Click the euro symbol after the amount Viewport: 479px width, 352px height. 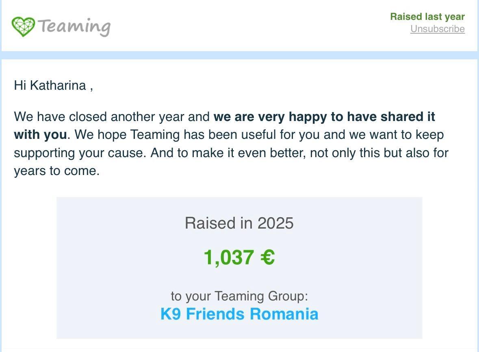(267, 257)
